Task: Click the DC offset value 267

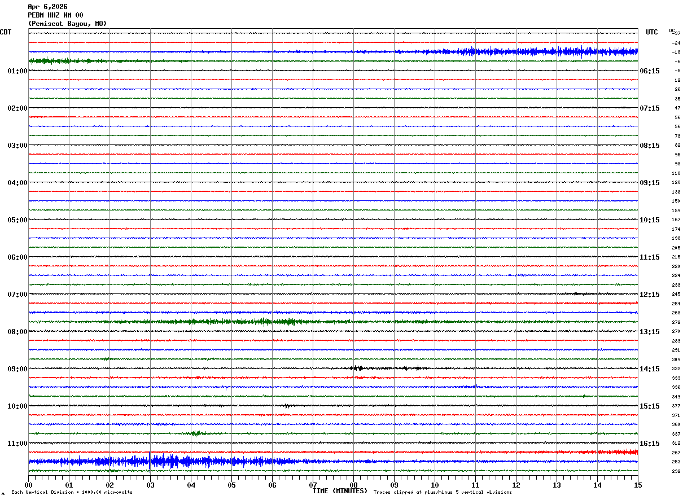Action: point(676,453)
